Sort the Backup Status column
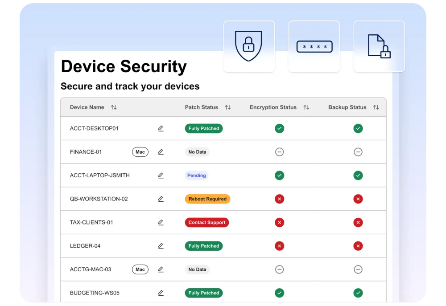 tap(376, 107)
